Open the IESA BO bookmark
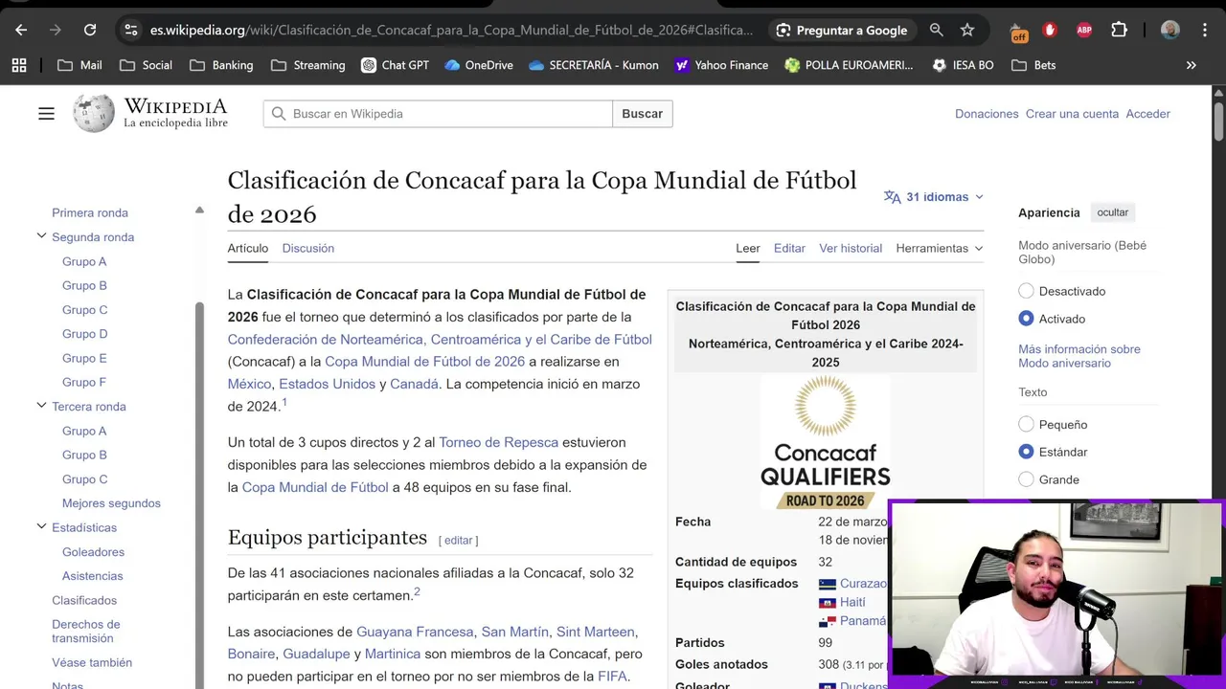Viewport: 1226px width, 689px height. (x=963, y=65)
